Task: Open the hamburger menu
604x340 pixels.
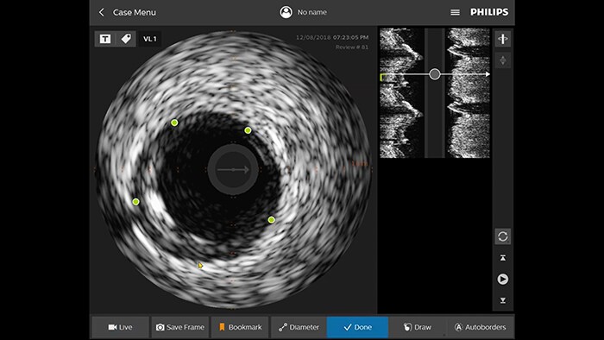Action: [455, 12]
